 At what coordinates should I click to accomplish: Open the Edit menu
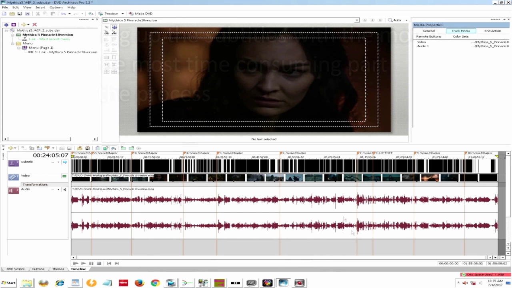pyautogui.click(x=16, y=7)
